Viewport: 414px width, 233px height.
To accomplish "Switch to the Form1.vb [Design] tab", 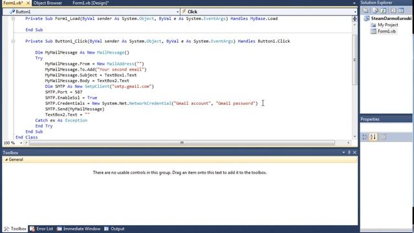I will [91, 3].
